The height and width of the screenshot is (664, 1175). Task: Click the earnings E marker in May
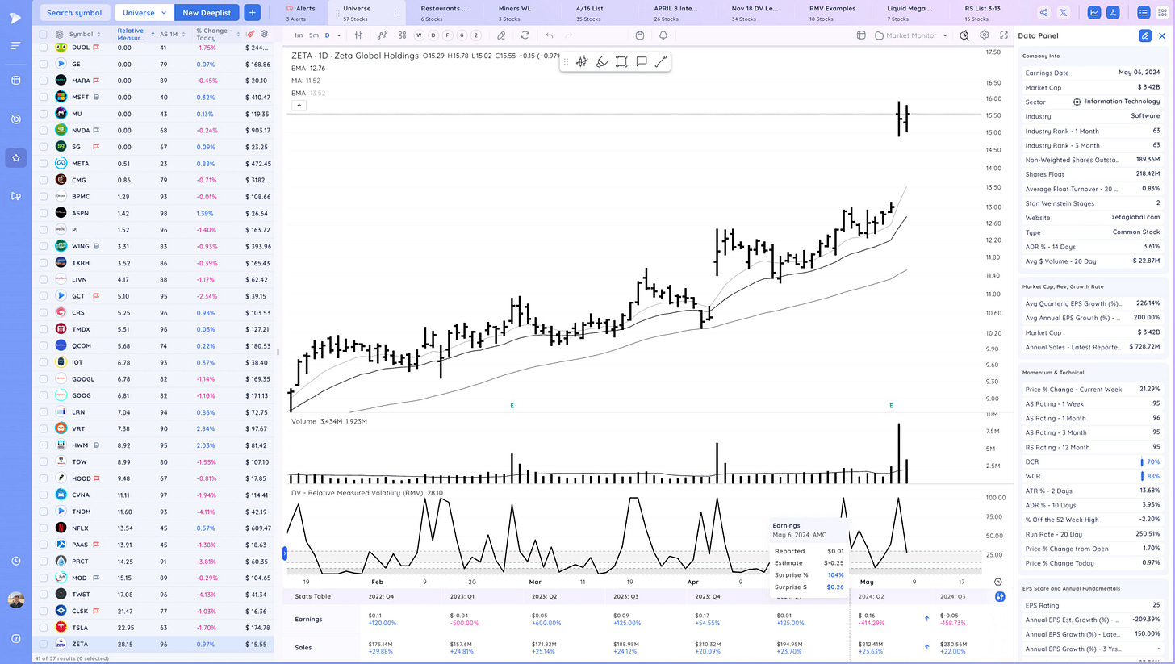coord(891,406)
